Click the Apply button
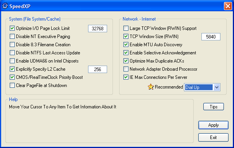This screenshot has width=234, height=148. [213, 125]
